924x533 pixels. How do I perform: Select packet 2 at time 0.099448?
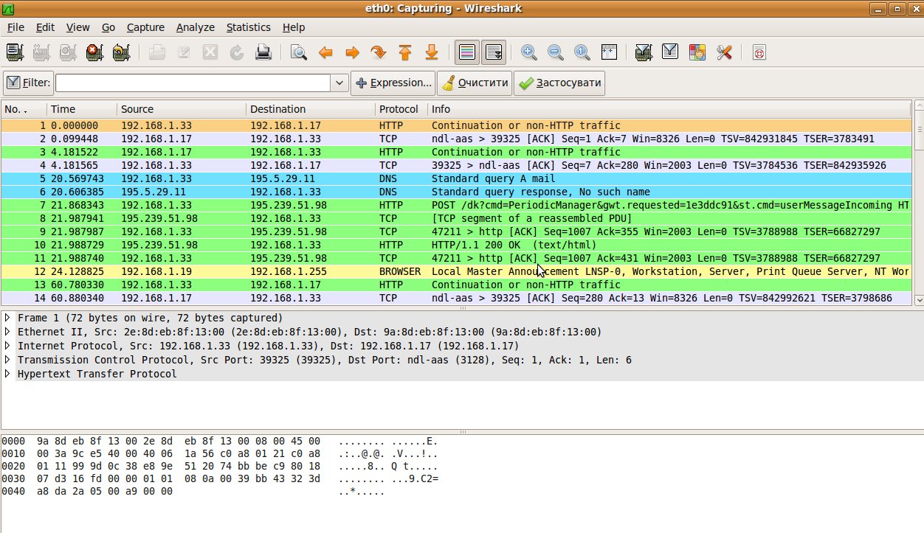tap(457, 139)
